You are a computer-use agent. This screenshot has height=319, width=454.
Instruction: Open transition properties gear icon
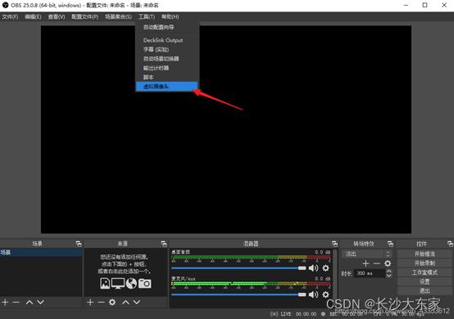click(388, 263)
